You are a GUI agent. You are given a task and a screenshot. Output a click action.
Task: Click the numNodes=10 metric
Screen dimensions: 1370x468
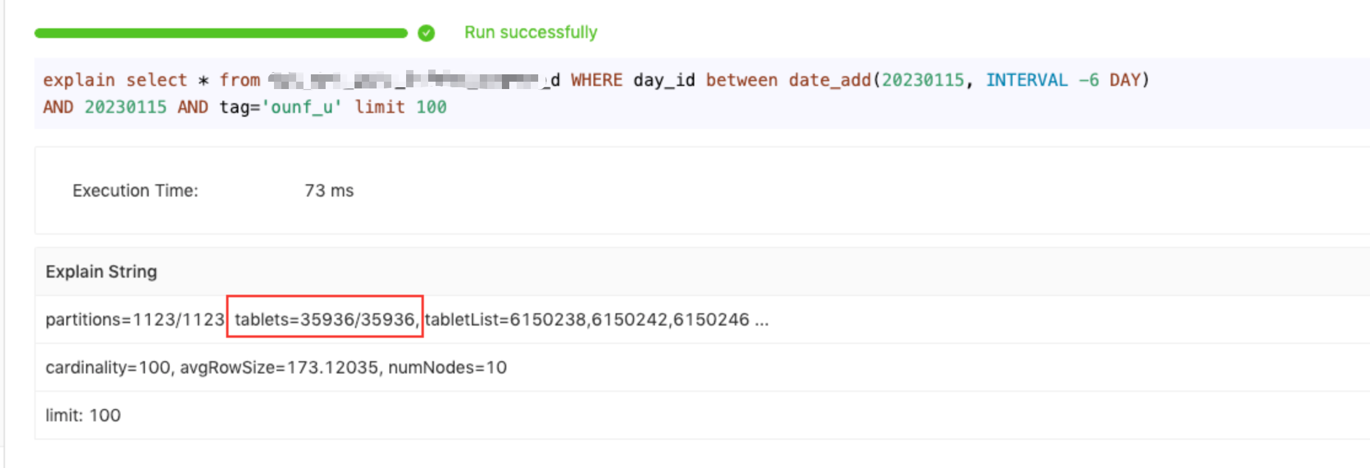pyautogui.click(x=448, y=367)
